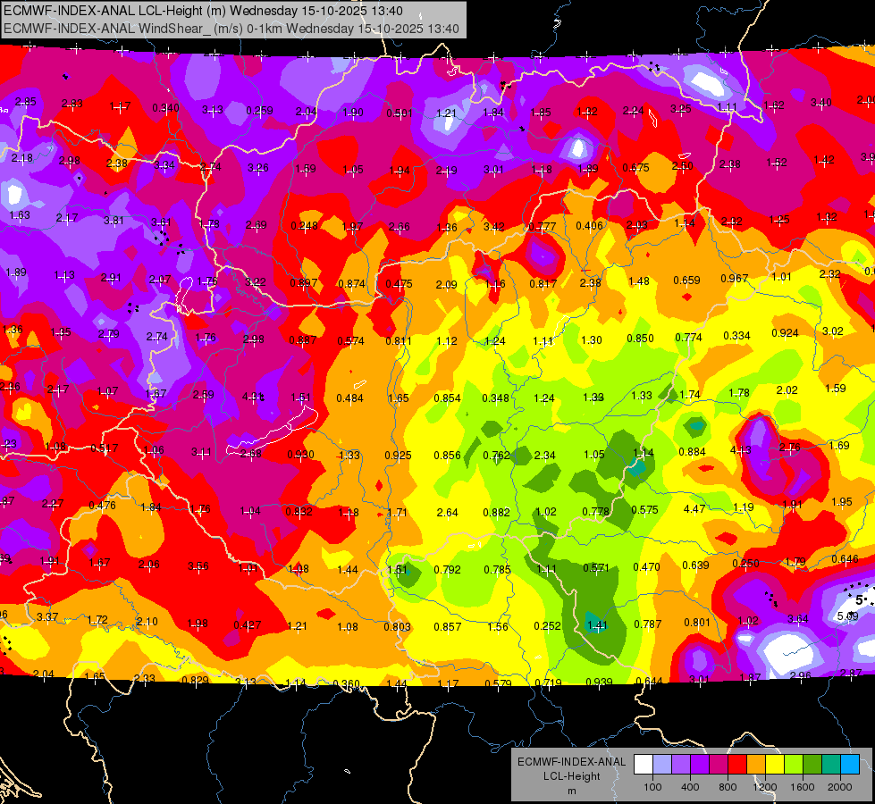
Task: Click the 0.484 wind shear value
Action: [x=349, y=398]
